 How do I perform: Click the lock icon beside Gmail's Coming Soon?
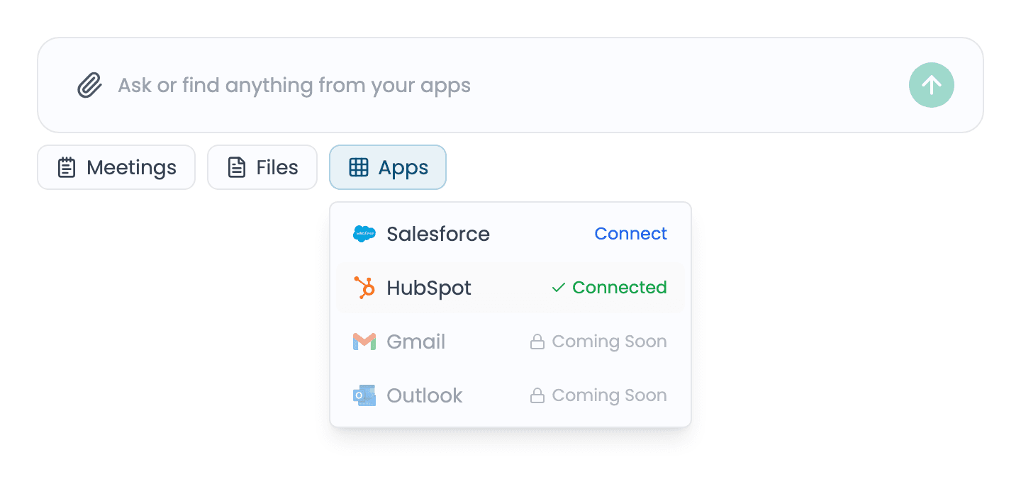(537, 342)
